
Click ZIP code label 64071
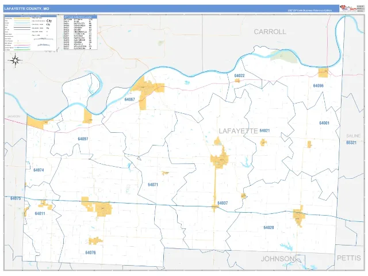pos(153,185)
